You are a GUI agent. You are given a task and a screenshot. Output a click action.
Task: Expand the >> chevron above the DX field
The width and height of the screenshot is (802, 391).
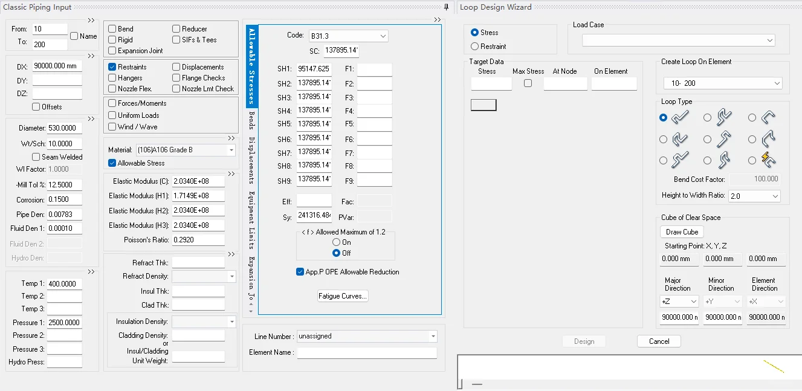91,56
